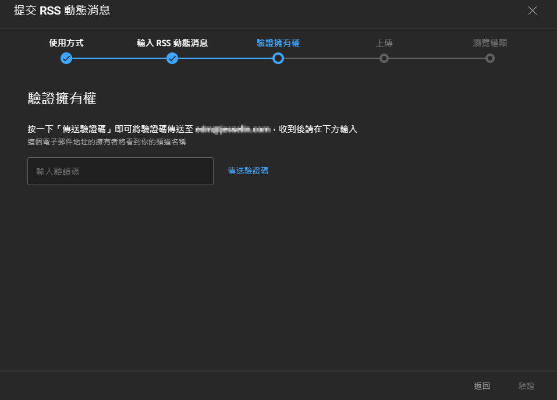Screen dimensions: 557x400
Task: Click the 使用方式 step checkmark circle
Action: click(x=66, y=58)
